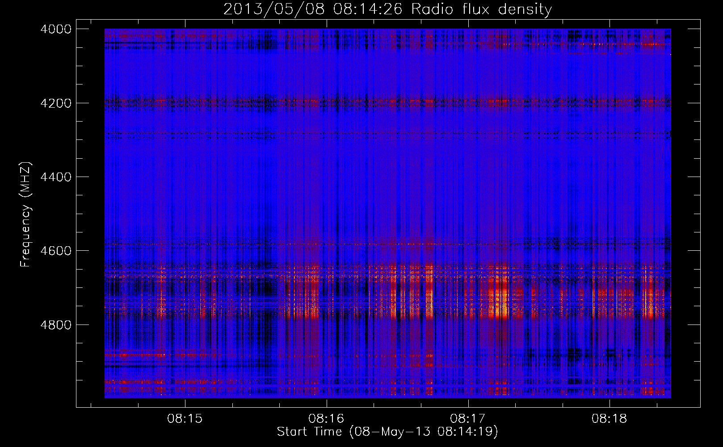
Task: Click the plot title '2013/05/08 08:14:26 Radio flux density'
Action: (x=387, y=9)
